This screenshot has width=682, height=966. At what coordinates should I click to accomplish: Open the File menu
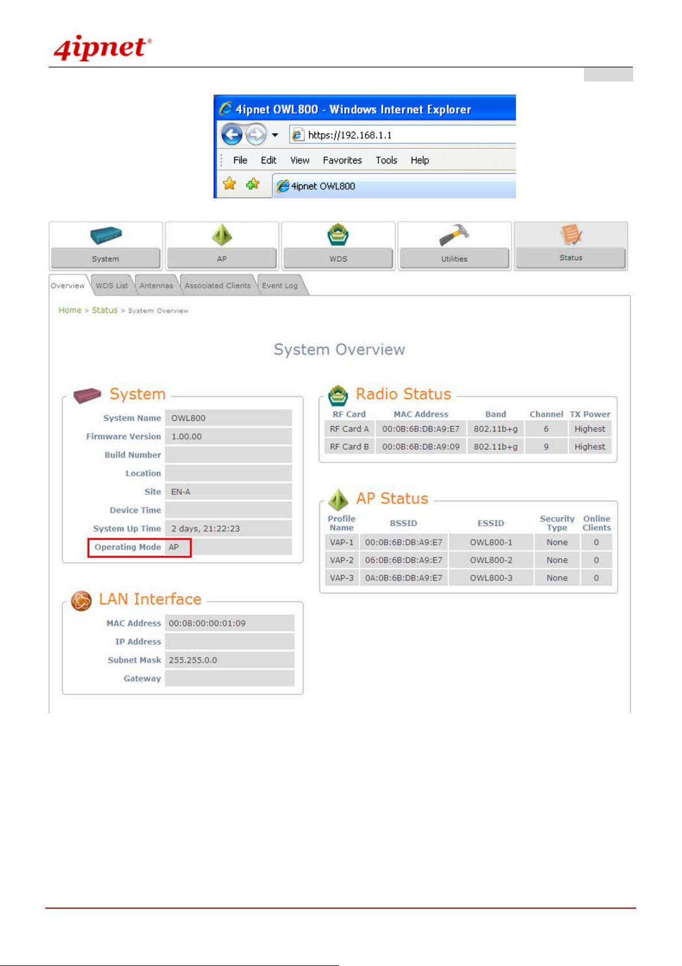(240, 161)
